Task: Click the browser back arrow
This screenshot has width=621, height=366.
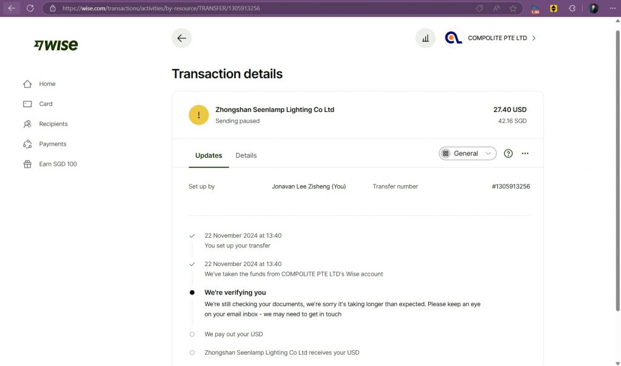Action: tap(12, 8)
